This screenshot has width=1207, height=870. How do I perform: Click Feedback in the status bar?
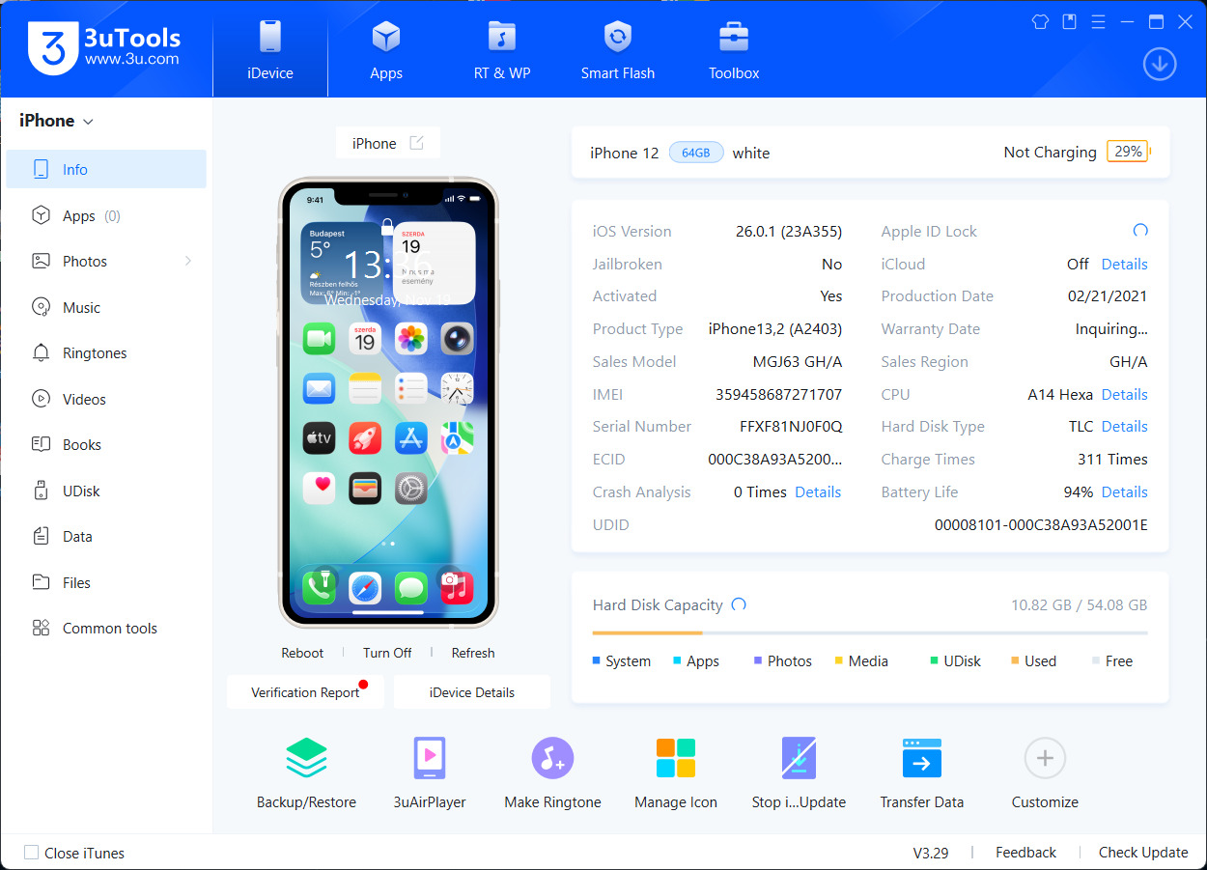(x=1025, y=853)
